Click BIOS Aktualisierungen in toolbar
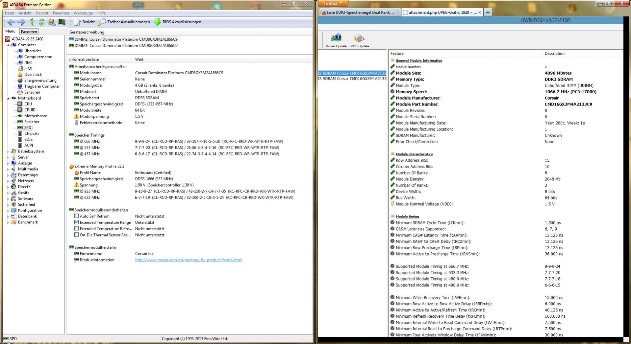 178,22
